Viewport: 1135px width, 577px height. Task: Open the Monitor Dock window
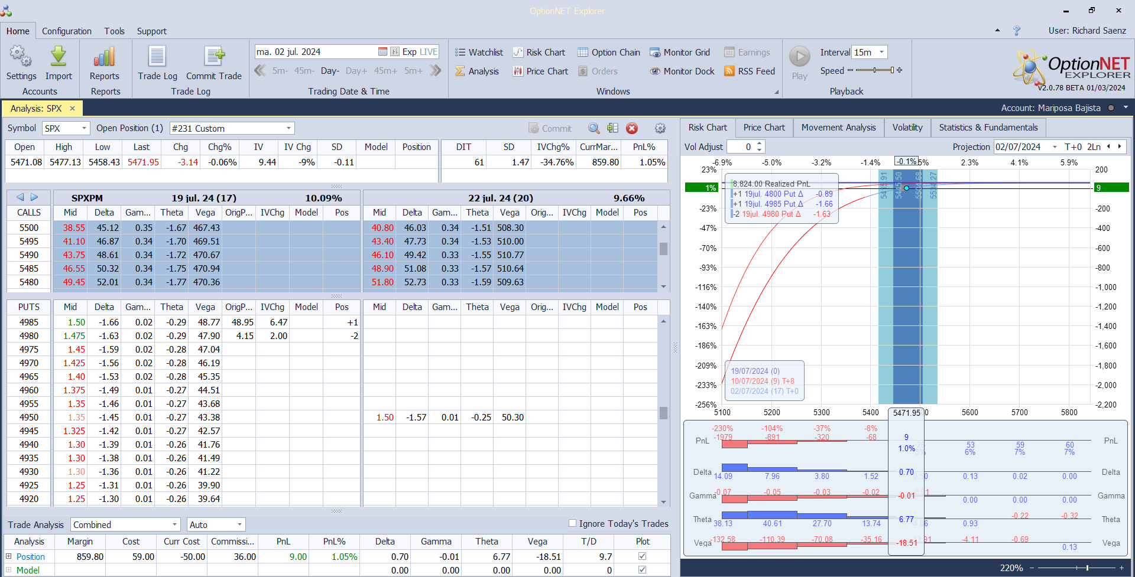[x=682, y=71]
